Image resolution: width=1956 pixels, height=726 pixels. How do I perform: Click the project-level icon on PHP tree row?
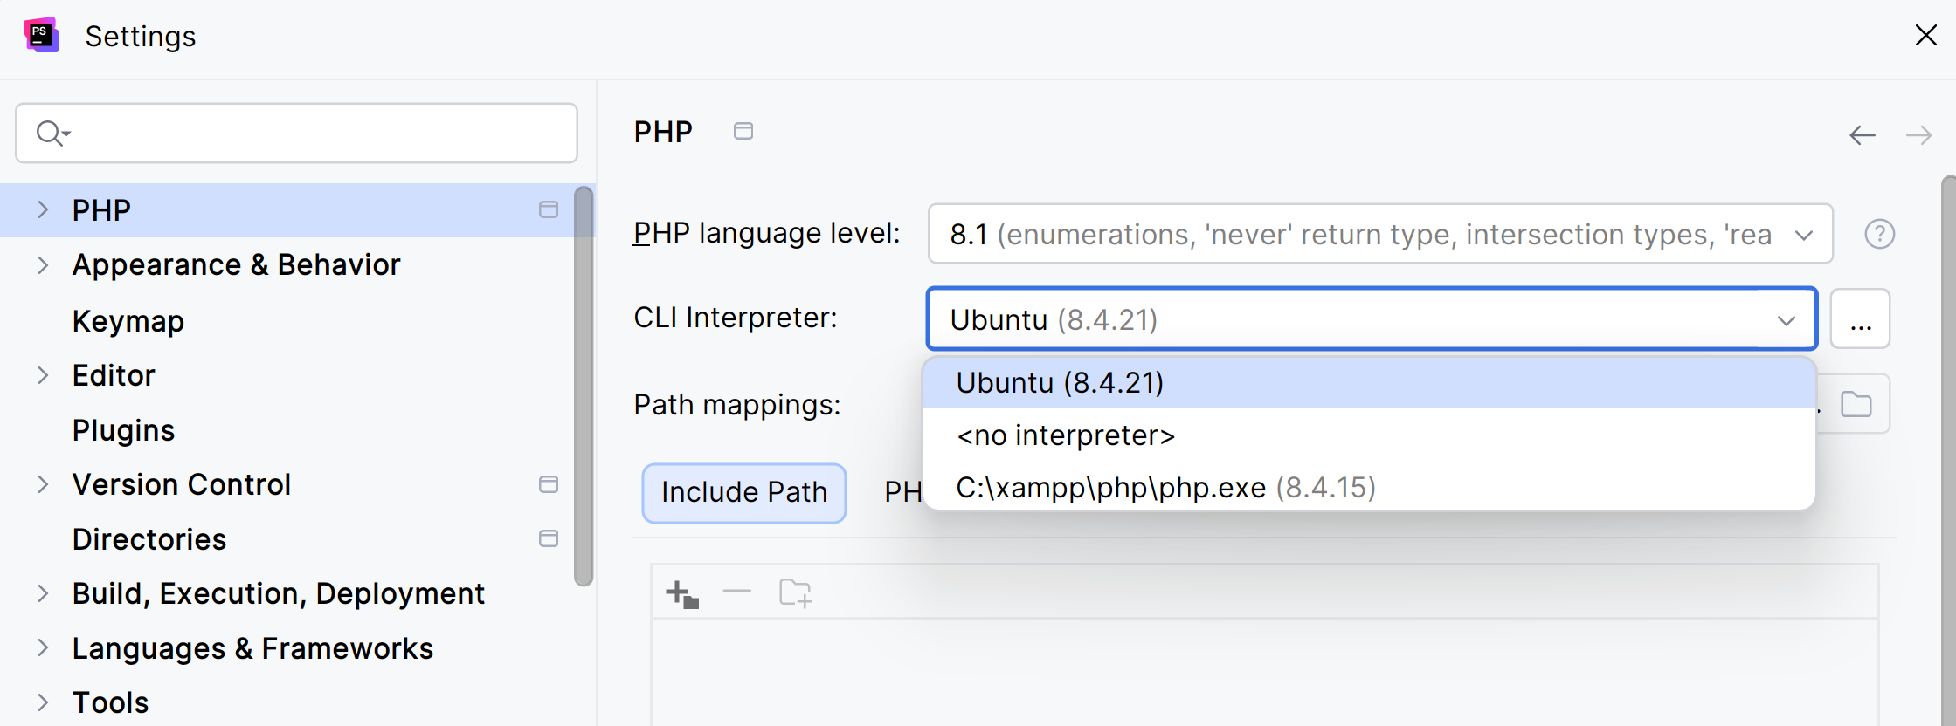pos(549,209)
